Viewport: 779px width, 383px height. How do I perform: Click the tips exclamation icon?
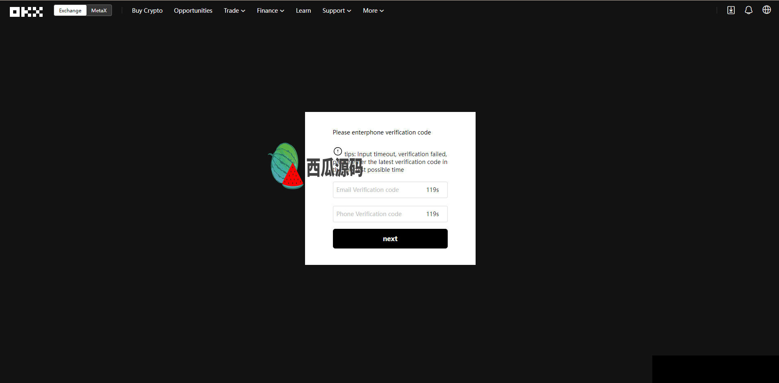pos(337,151)
